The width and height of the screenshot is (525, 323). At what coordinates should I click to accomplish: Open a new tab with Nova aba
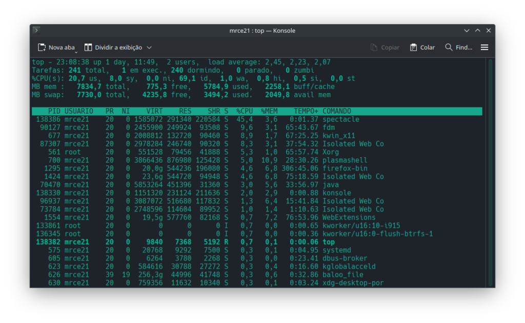(x=56, y=48)
